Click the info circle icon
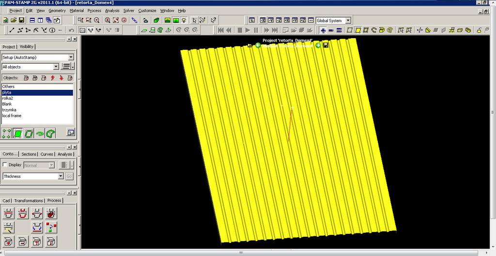The image size is (496, 256). [52, 30]
